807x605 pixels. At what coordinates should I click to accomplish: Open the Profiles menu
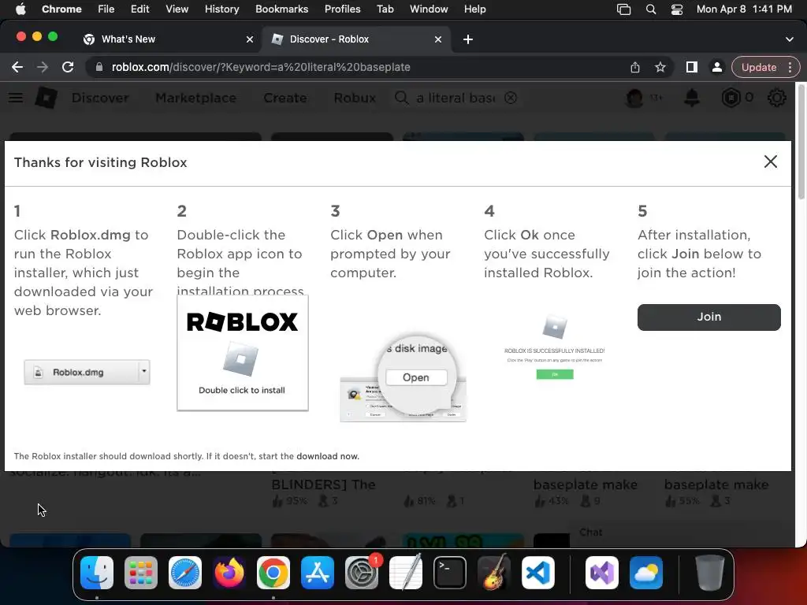pyautogui.click(x=342, y=9)
